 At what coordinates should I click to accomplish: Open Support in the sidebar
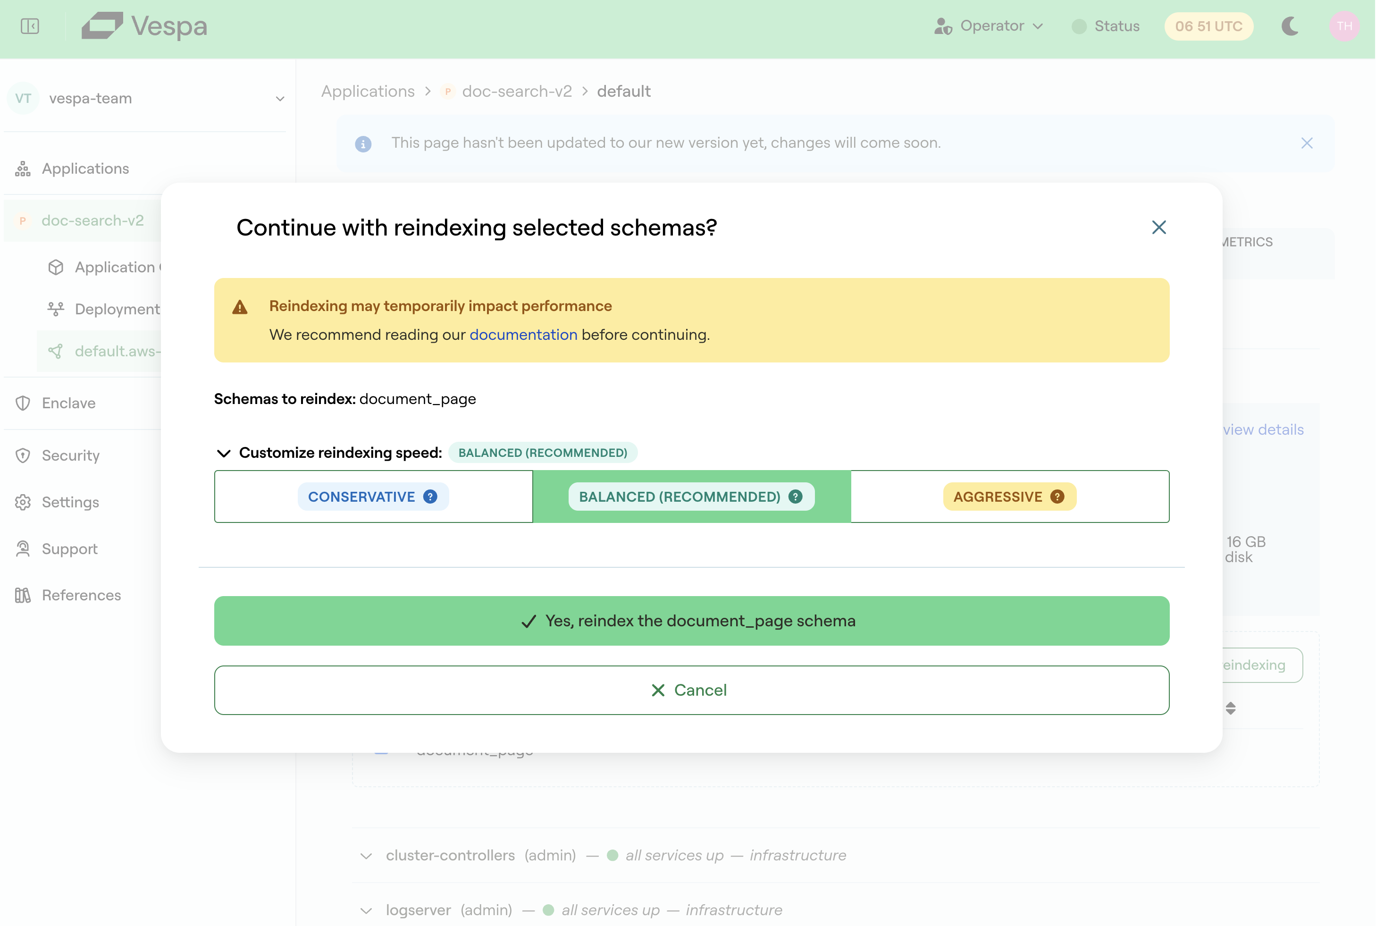(x=70, y=548)
